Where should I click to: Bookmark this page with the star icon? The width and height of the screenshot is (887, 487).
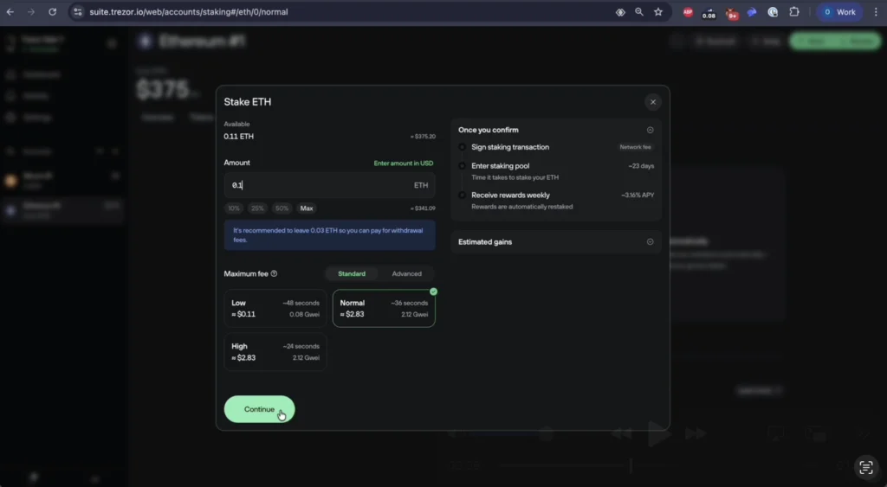[x=658, y=12]
